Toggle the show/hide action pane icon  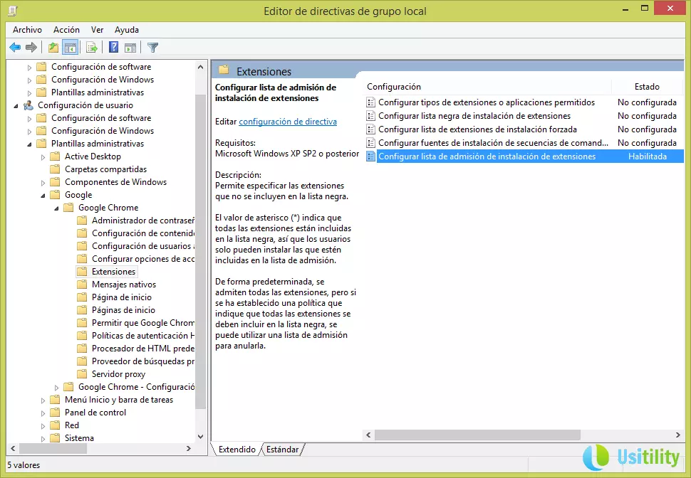point(130,48)
